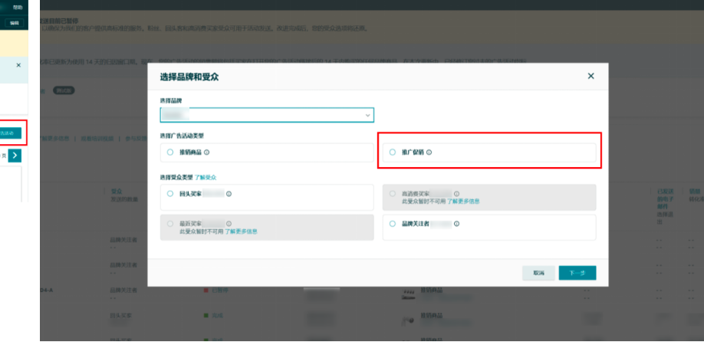Image resolution: width=704 pixels, height=342 pixels.
Task: Select the 推广促销 radio option
Action: point(393,152)
